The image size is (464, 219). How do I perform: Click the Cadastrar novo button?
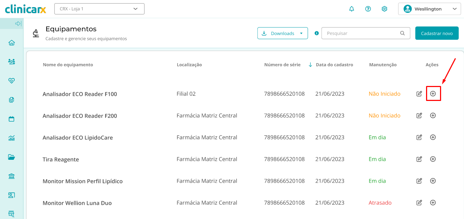[x=437, y=33]
